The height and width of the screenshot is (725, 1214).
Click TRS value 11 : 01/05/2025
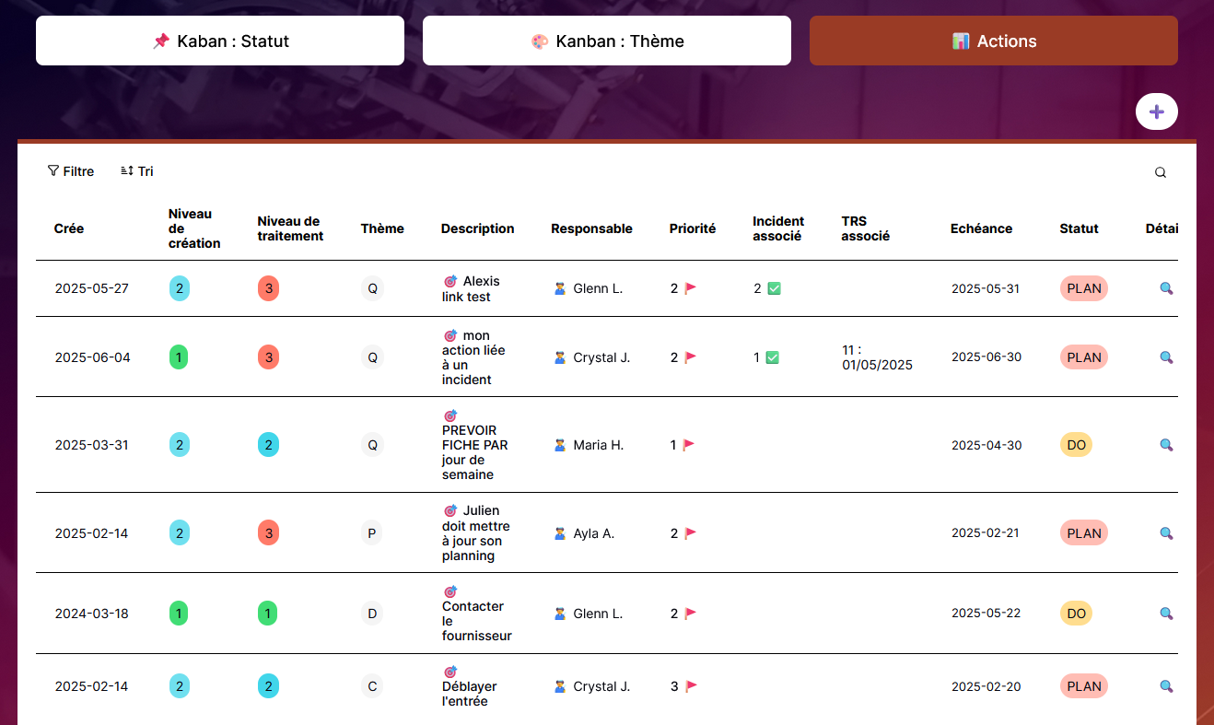877,357
